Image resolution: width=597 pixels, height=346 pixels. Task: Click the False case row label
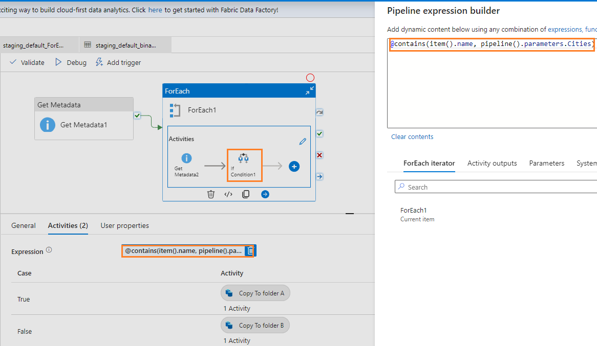coord(25,332)
